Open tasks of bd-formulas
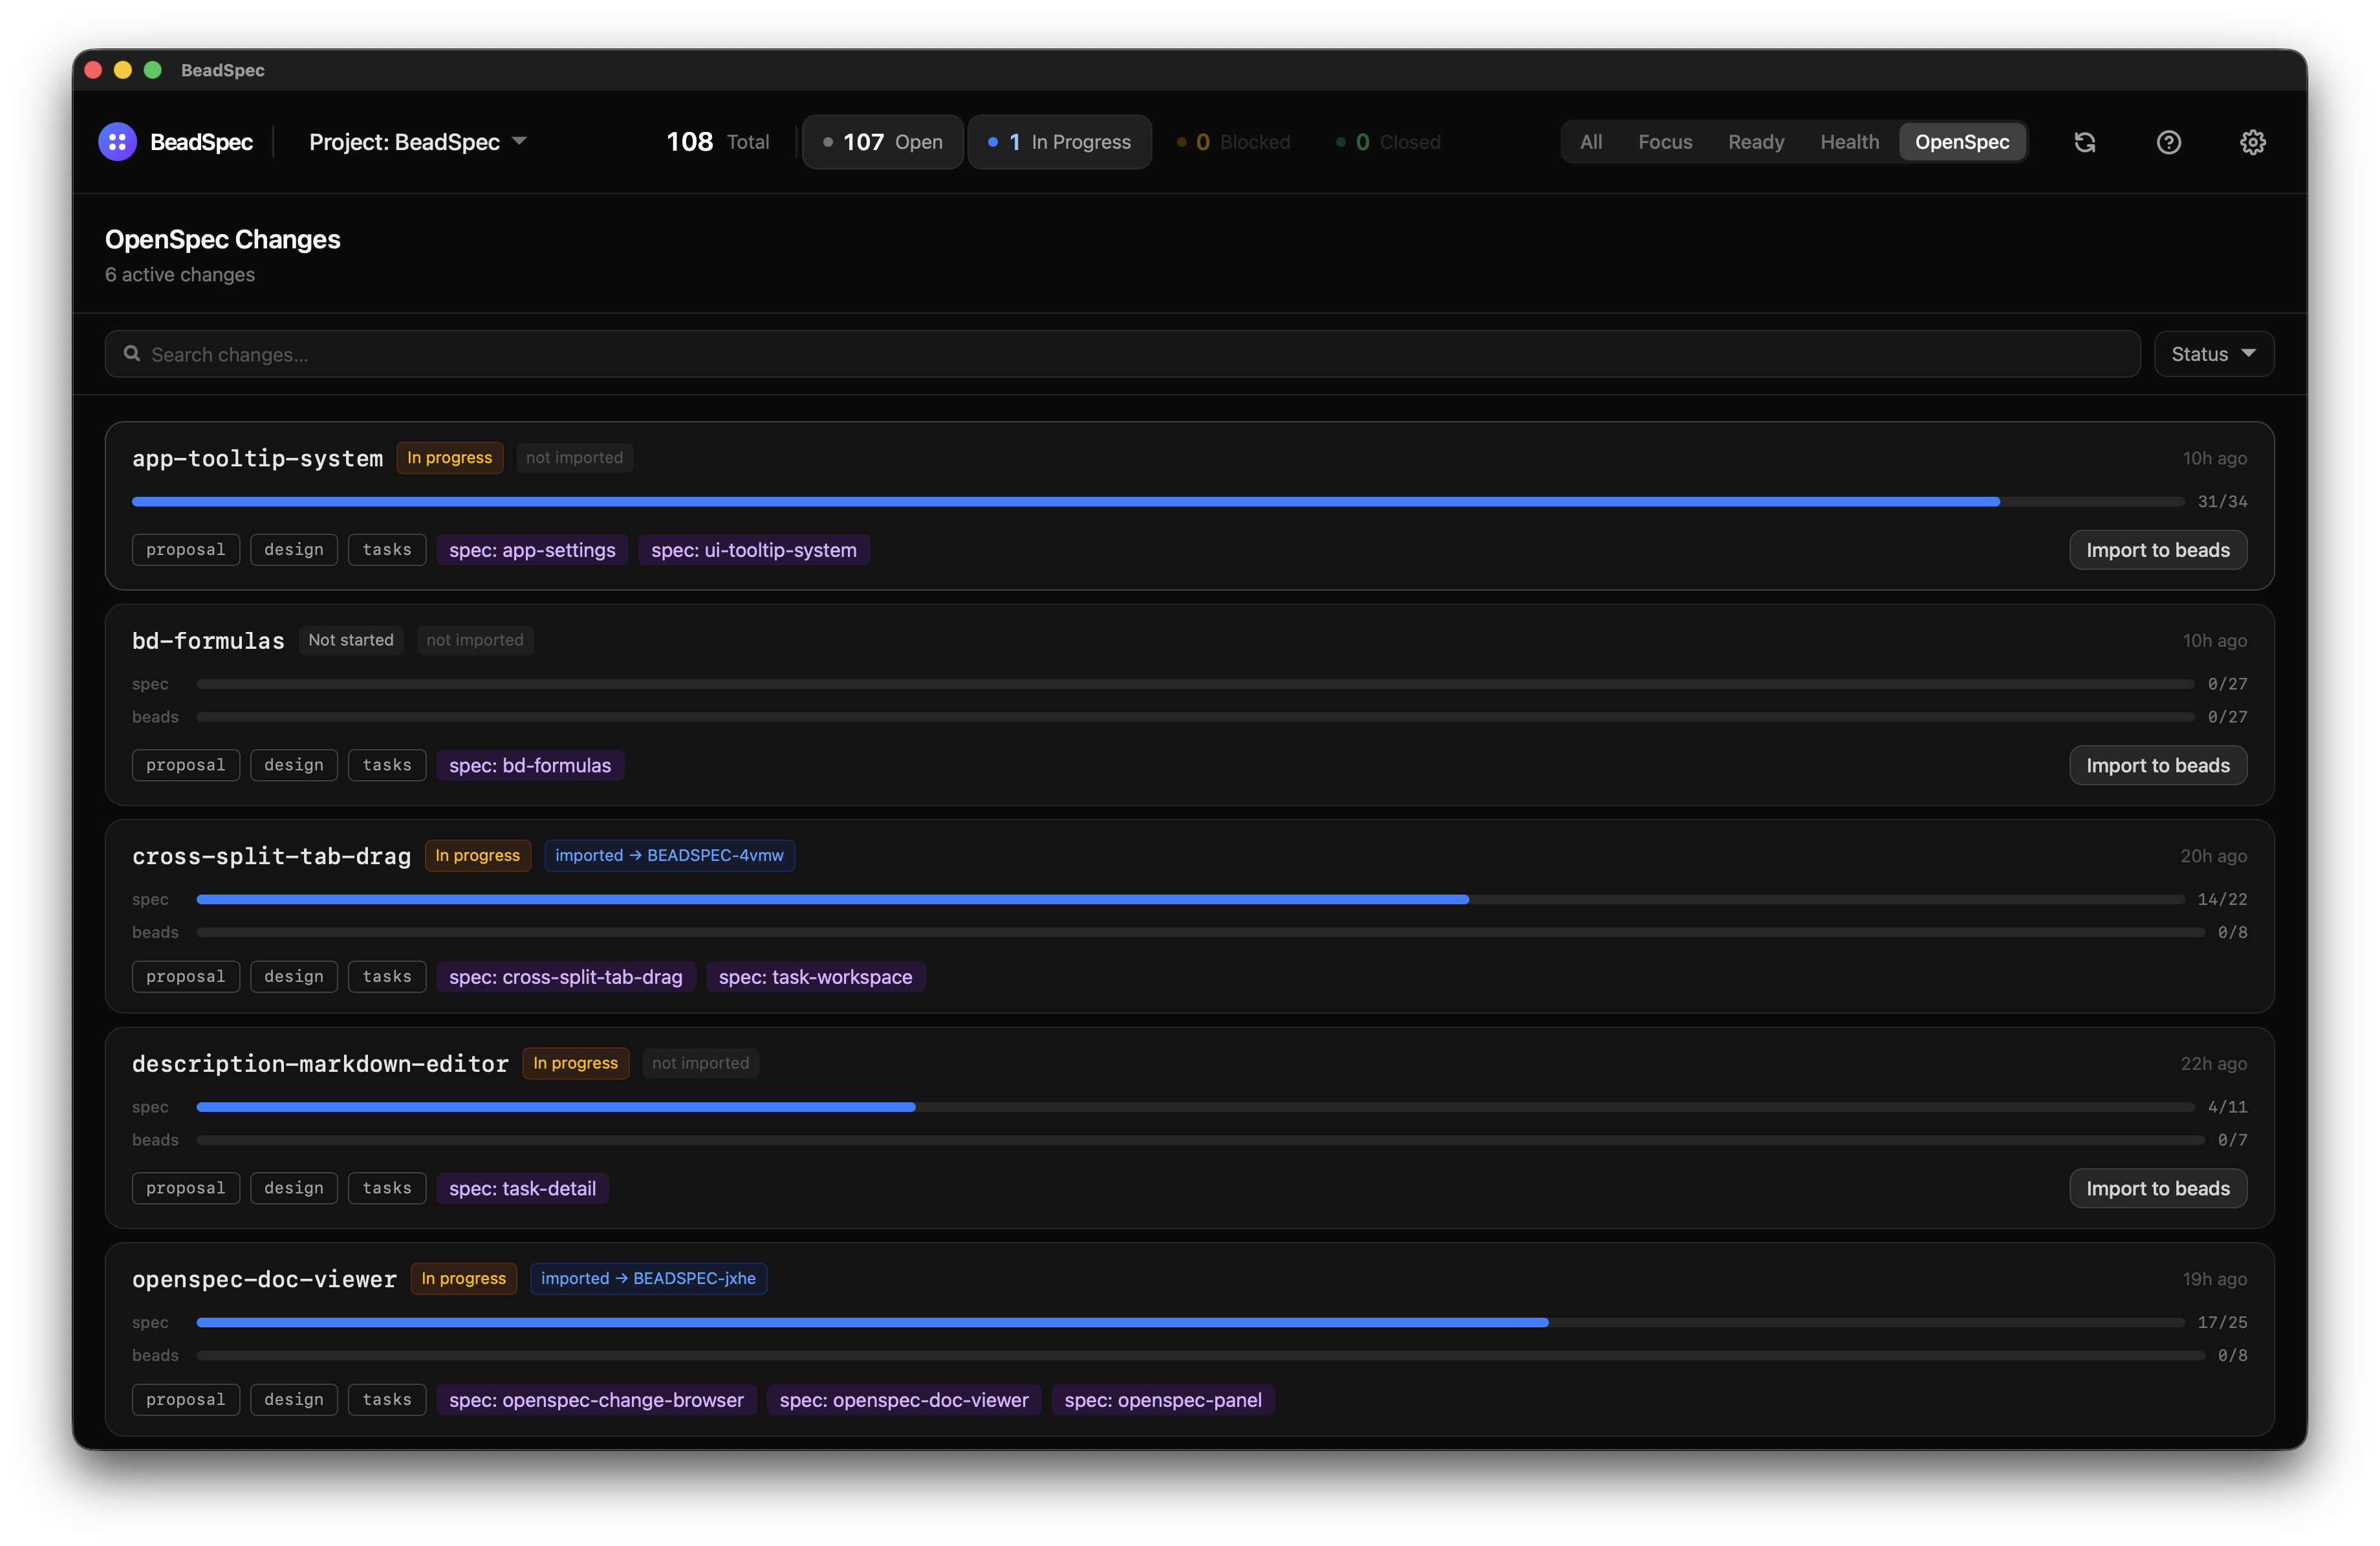2380x1546 pixels. (387, 765)
